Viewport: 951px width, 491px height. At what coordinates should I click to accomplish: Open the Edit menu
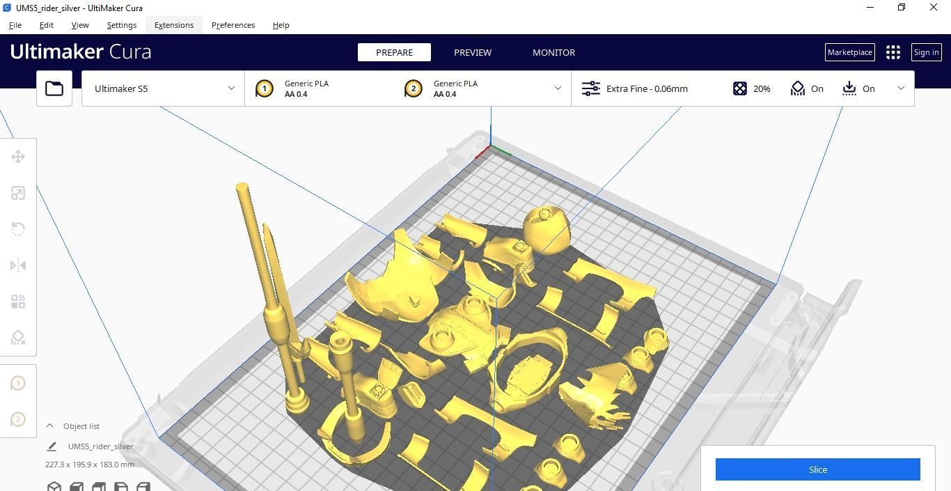click(47, 25)
